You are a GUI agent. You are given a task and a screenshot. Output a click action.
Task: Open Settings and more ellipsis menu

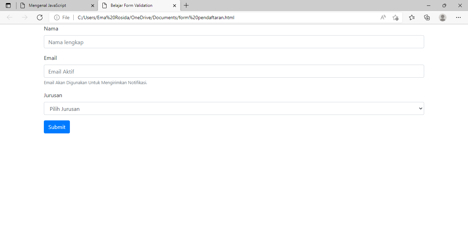click(x=458, y=17)
